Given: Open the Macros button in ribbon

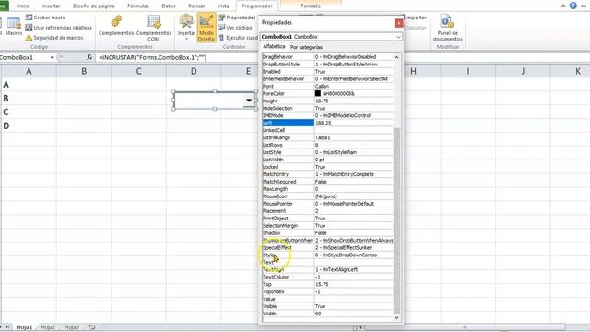Looking at the screenshot, I should pos(14,26).
